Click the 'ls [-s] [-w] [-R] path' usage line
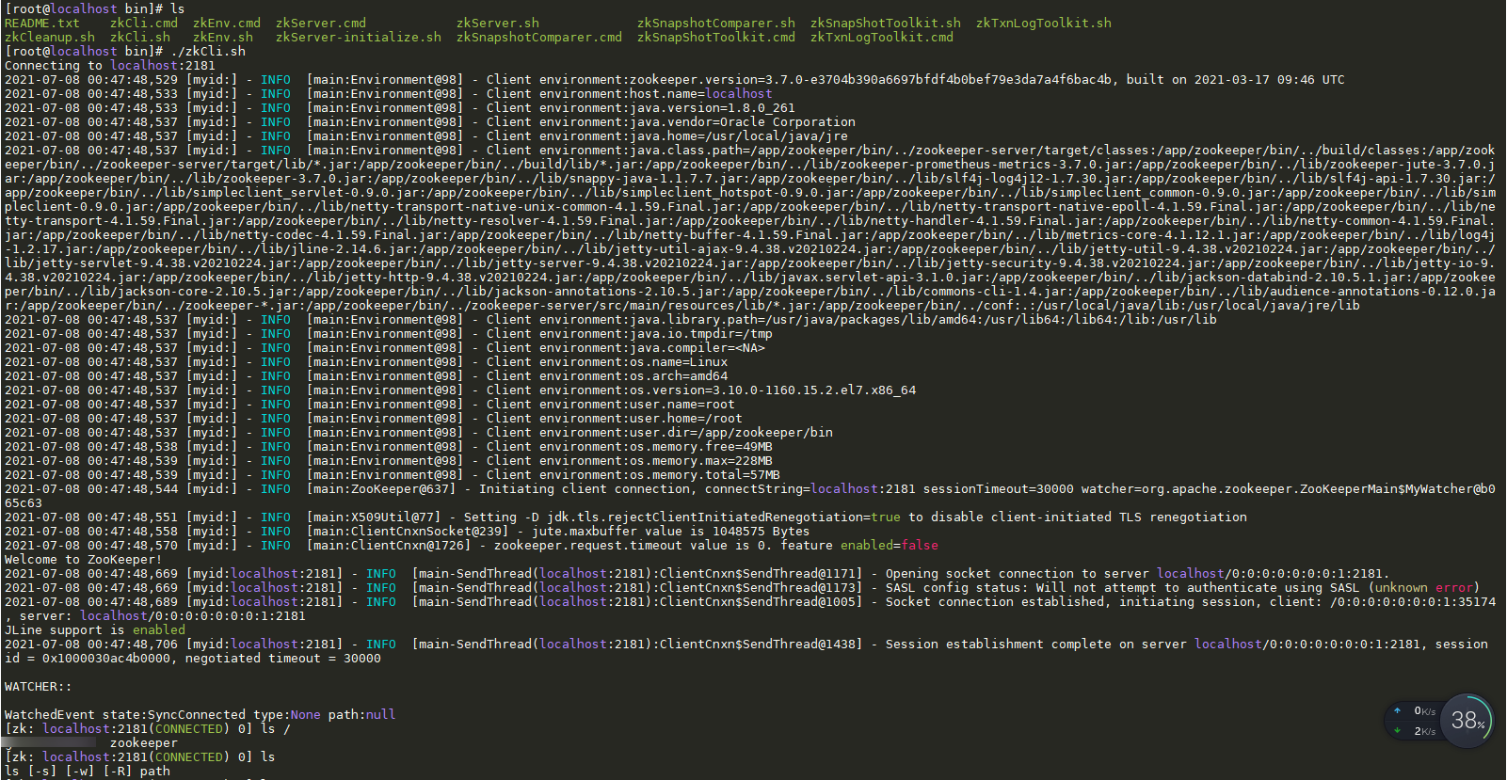Viewport: 1507px width, 780px height. click(88, 771)
